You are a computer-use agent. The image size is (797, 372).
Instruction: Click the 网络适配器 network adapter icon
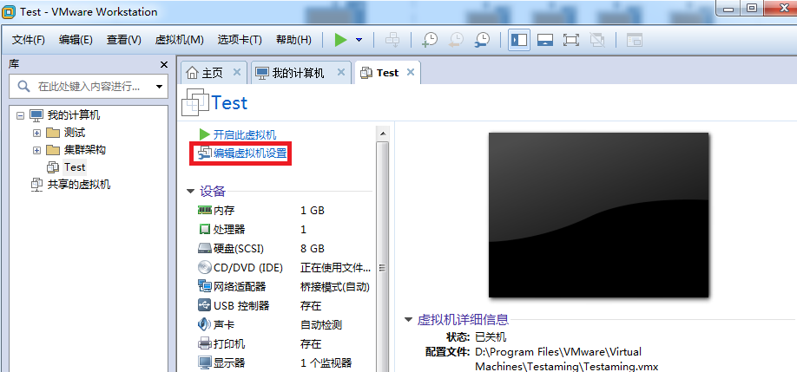pyautogui.click(x=204, y=286)
